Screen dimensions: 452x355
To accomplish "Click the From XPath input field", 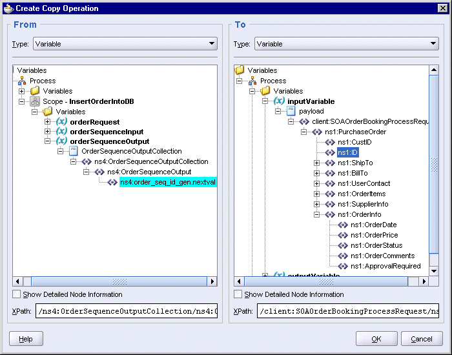I will (127, 311).
